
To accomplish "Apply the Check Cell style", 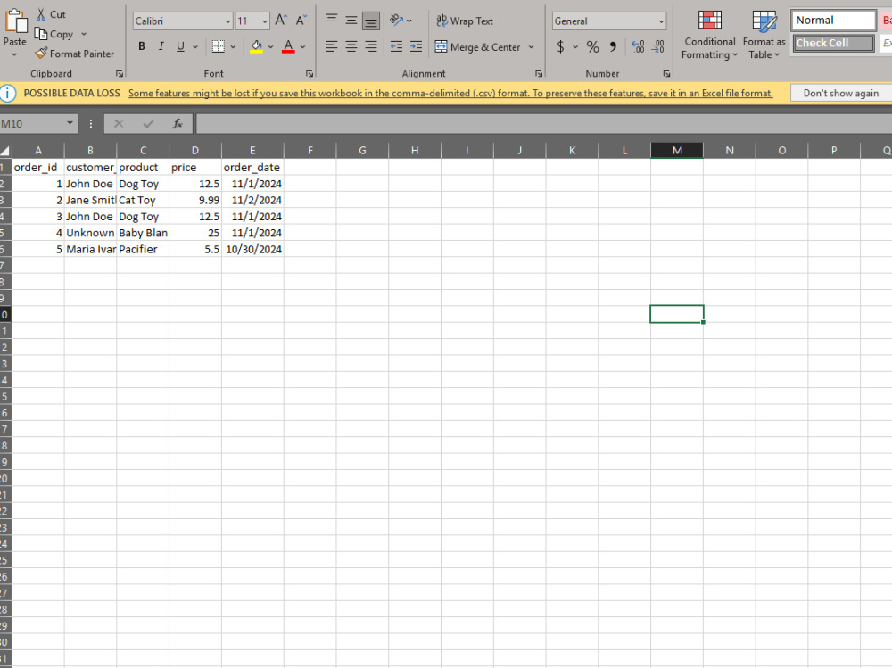I will click(x=833, y=43).
